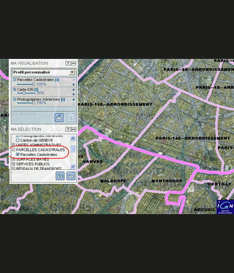Toggle Photographies Aériennes layer box in Ma Visualisation

click(x=15, y=99)
